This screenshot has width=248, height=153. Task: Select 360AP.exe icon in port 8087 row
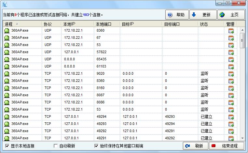[x=7, y=95]
